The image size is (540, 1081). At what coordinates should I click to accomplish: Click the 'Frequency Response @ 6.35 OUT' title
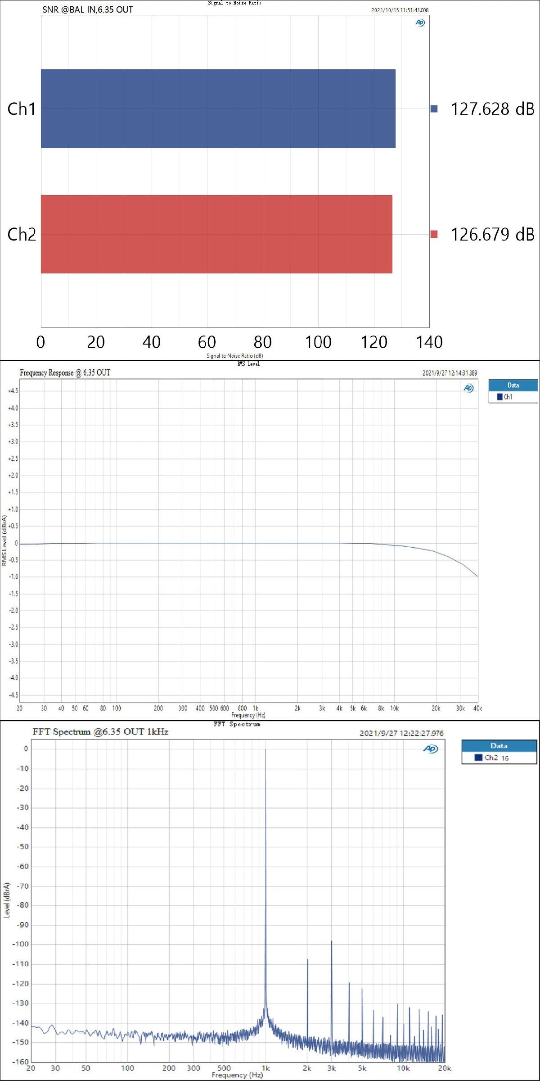pyautogui.click(x=65, y=372)
